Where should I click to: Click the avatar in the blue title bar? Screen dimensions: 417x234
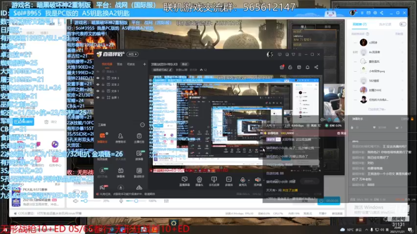tap(352, 12)
